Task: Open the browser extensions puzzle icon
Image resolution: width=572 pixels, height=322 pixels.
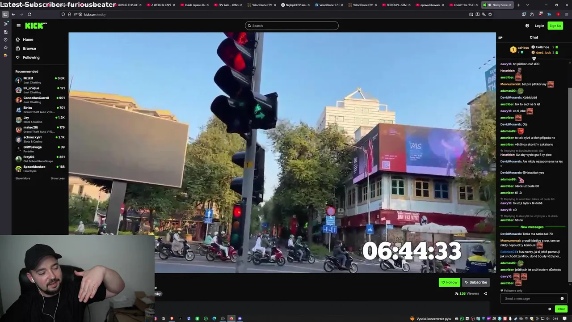Action: tap(532, 14)
